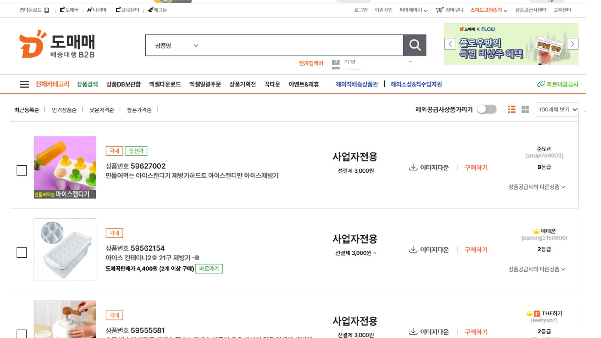Click 고객센터 link

(x=562, y=10)
